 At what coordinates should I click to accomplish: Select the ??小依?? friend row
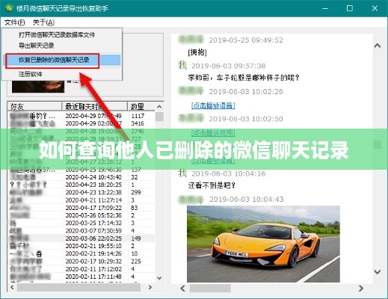coord(81,185)
